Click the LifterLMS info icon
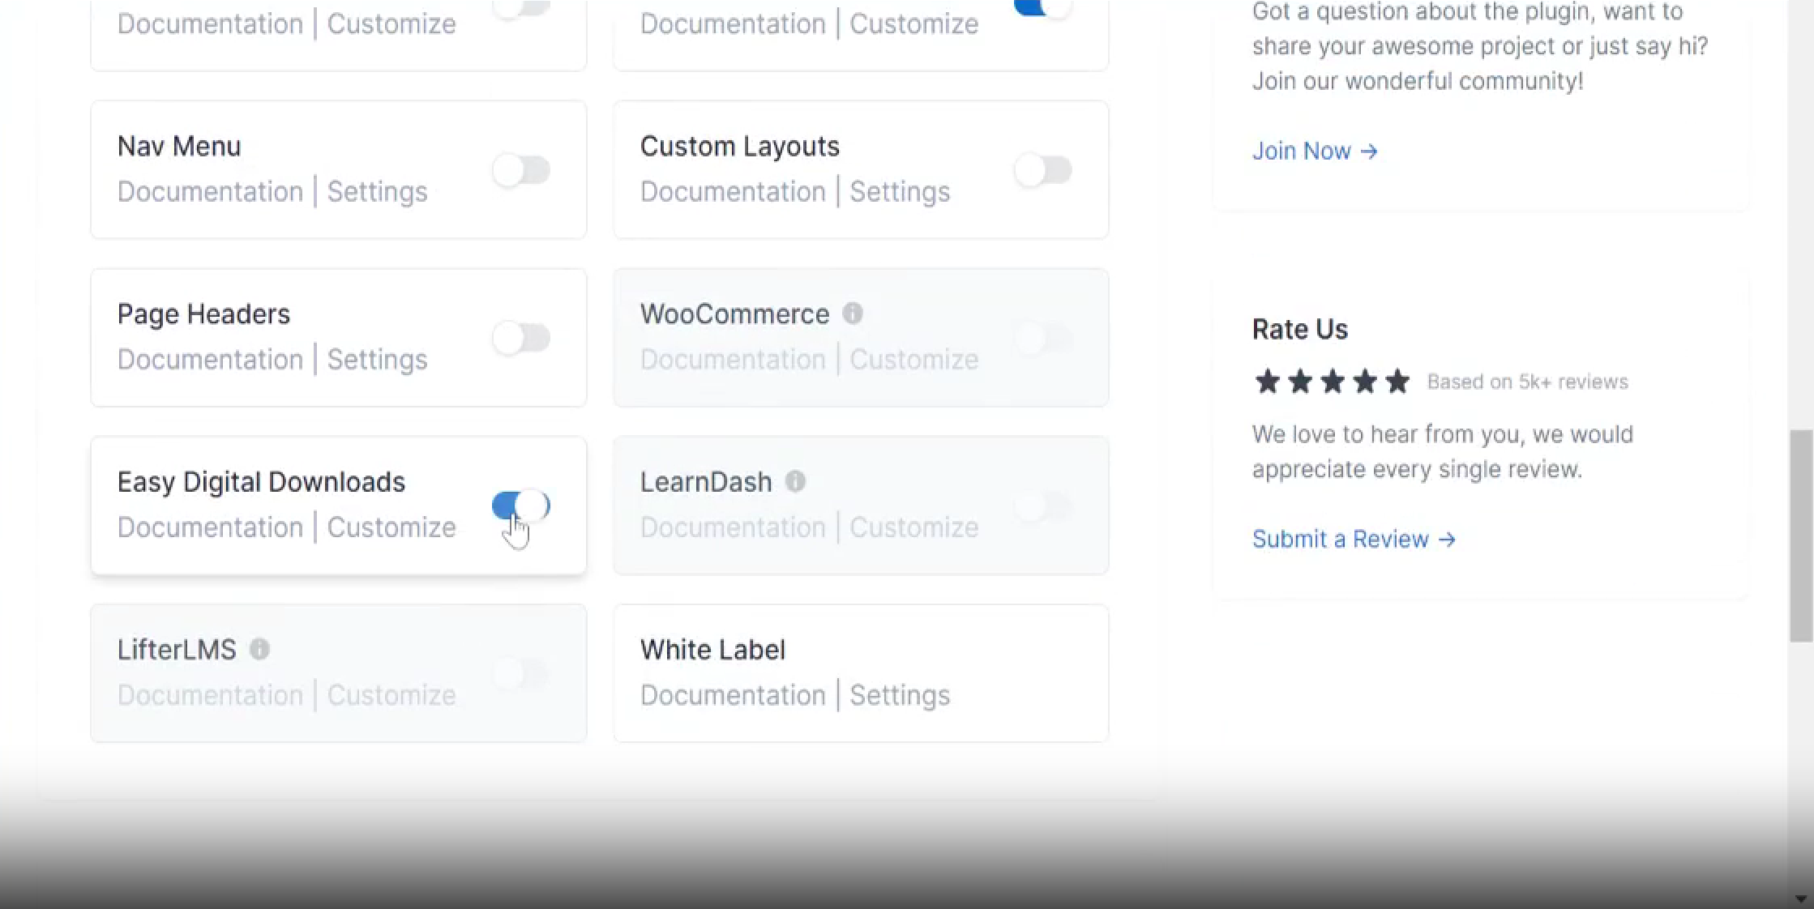 (x=259, y=649)
